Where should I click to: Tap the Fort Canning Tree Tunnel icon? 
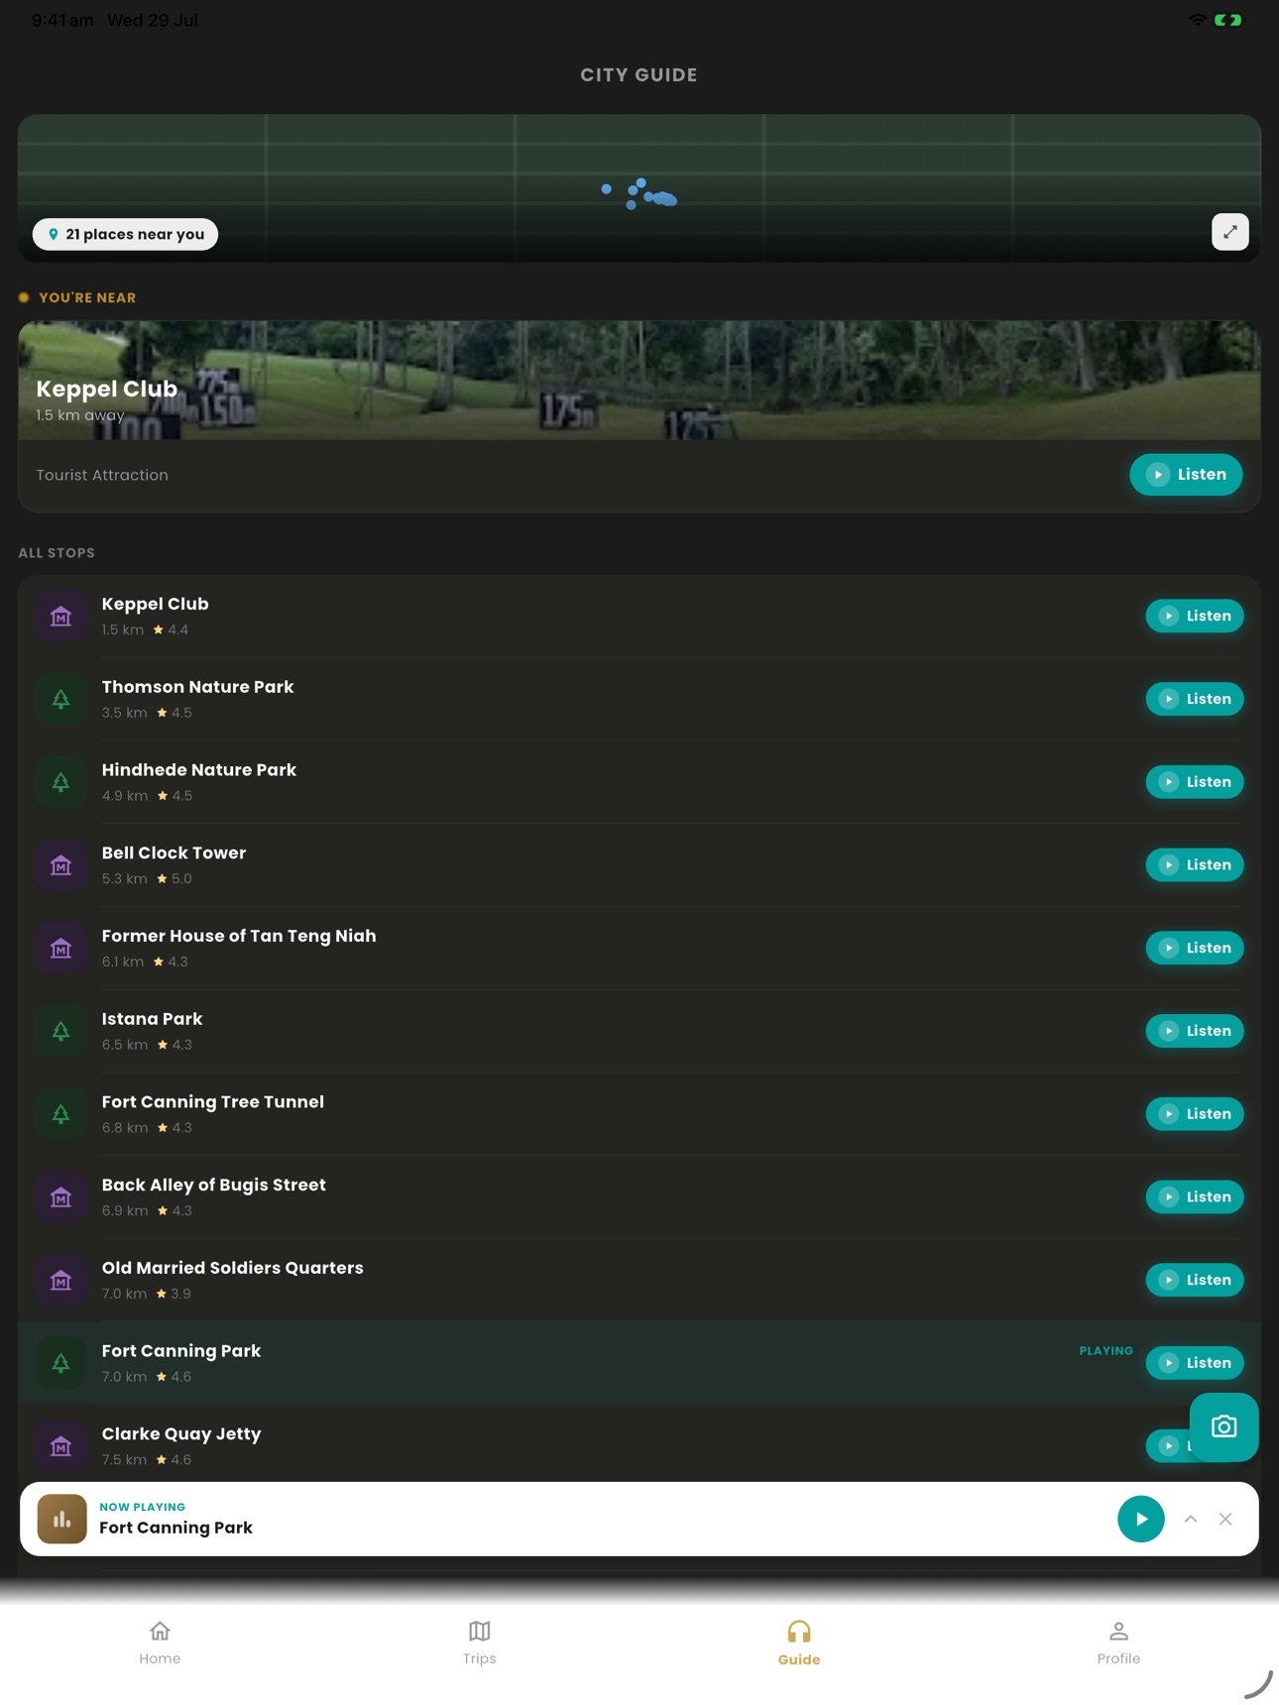click(61, 1114)
